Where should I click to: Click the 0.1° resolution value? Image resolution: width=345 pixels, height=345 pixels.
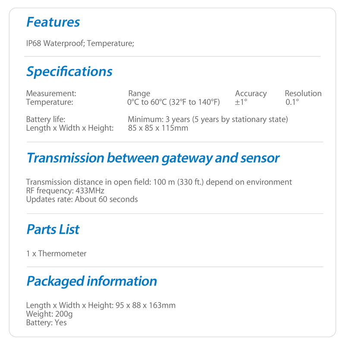tap(292, 102)
